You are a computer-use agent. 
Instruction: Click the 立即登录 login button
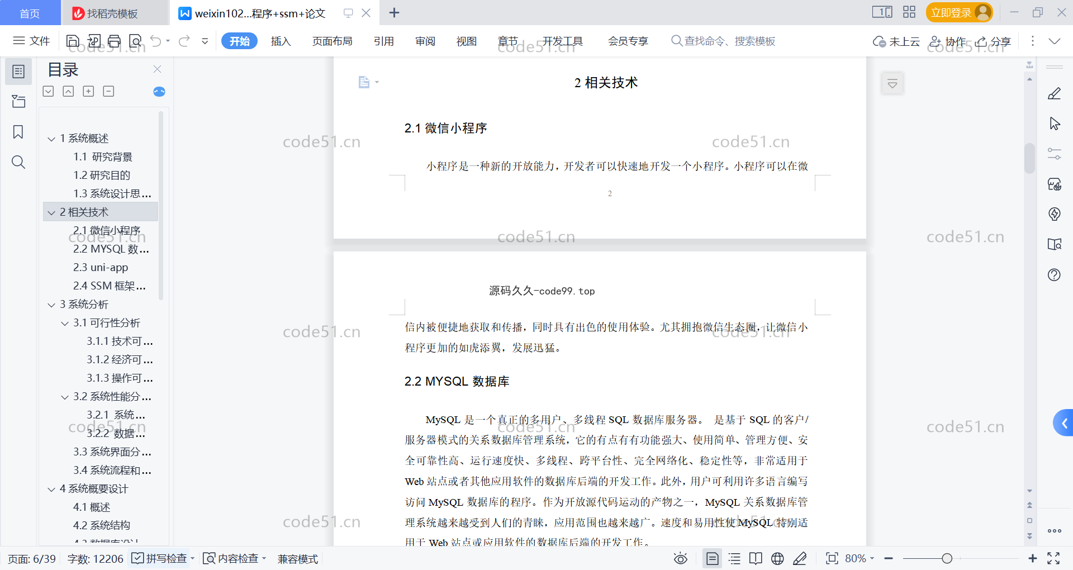coord(959,12)
